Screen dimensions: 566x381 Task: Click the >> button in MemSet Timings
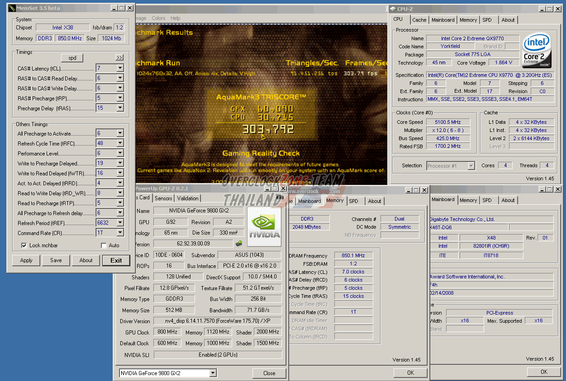pos(119,57)
